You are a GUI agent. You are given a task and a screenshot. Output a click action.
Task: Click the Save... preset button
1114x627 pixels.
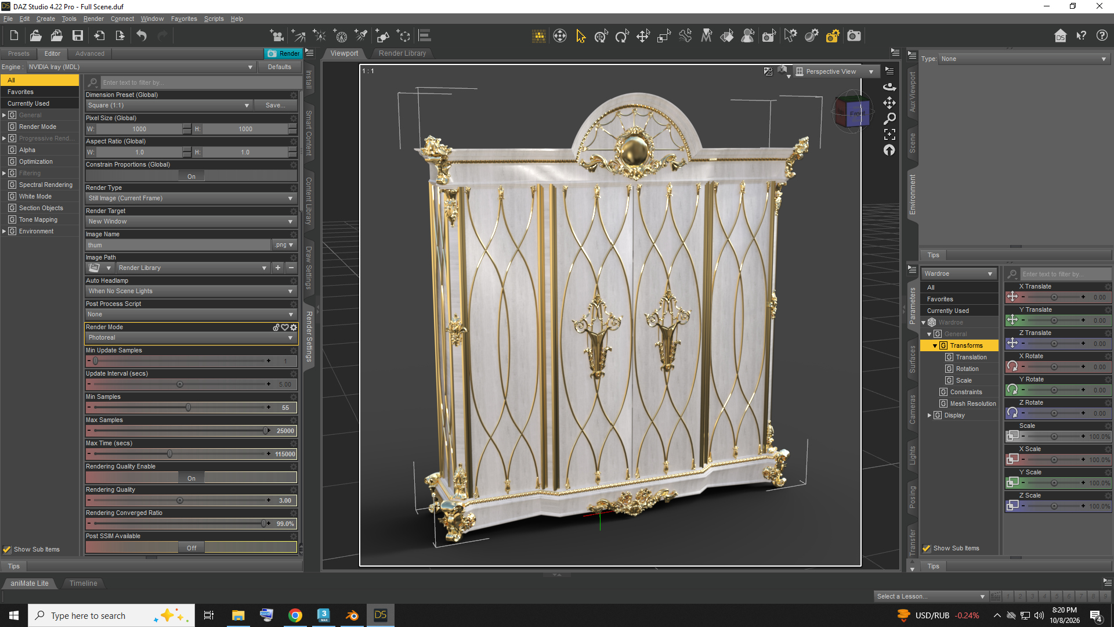(275, 106)
